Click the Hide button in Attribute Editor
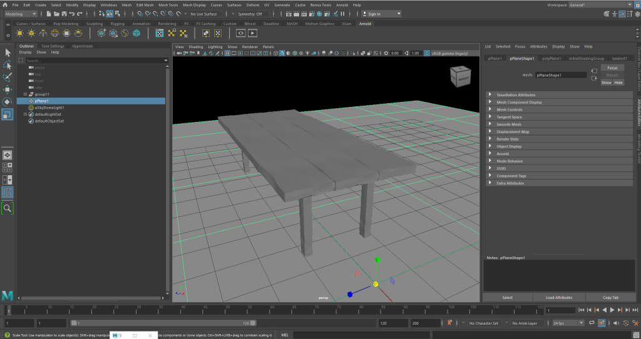The width and height of the screenshot is (641, 339). 618,83
